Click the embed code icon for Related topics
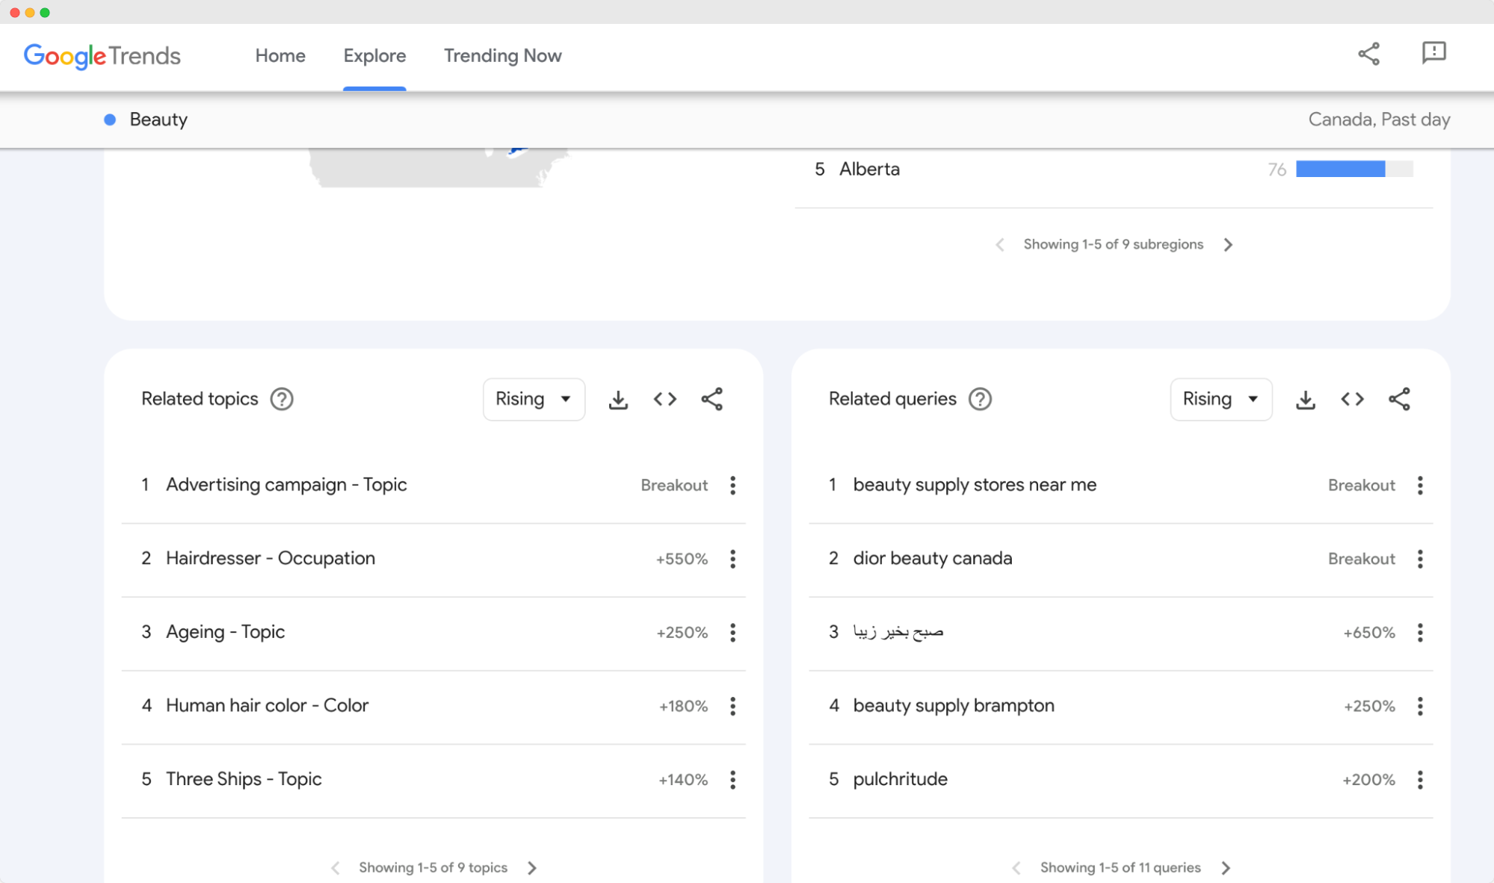This screenshot has height=883, width=1494. click(x=664, y=398)
